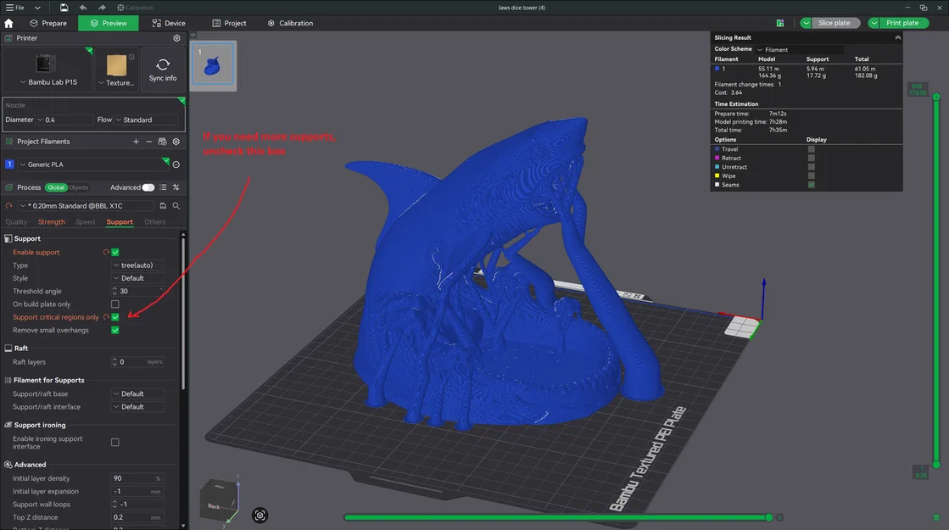Uncheck Support critical regions only
Viewport: 949px width, 530px height.
point(115,317)
